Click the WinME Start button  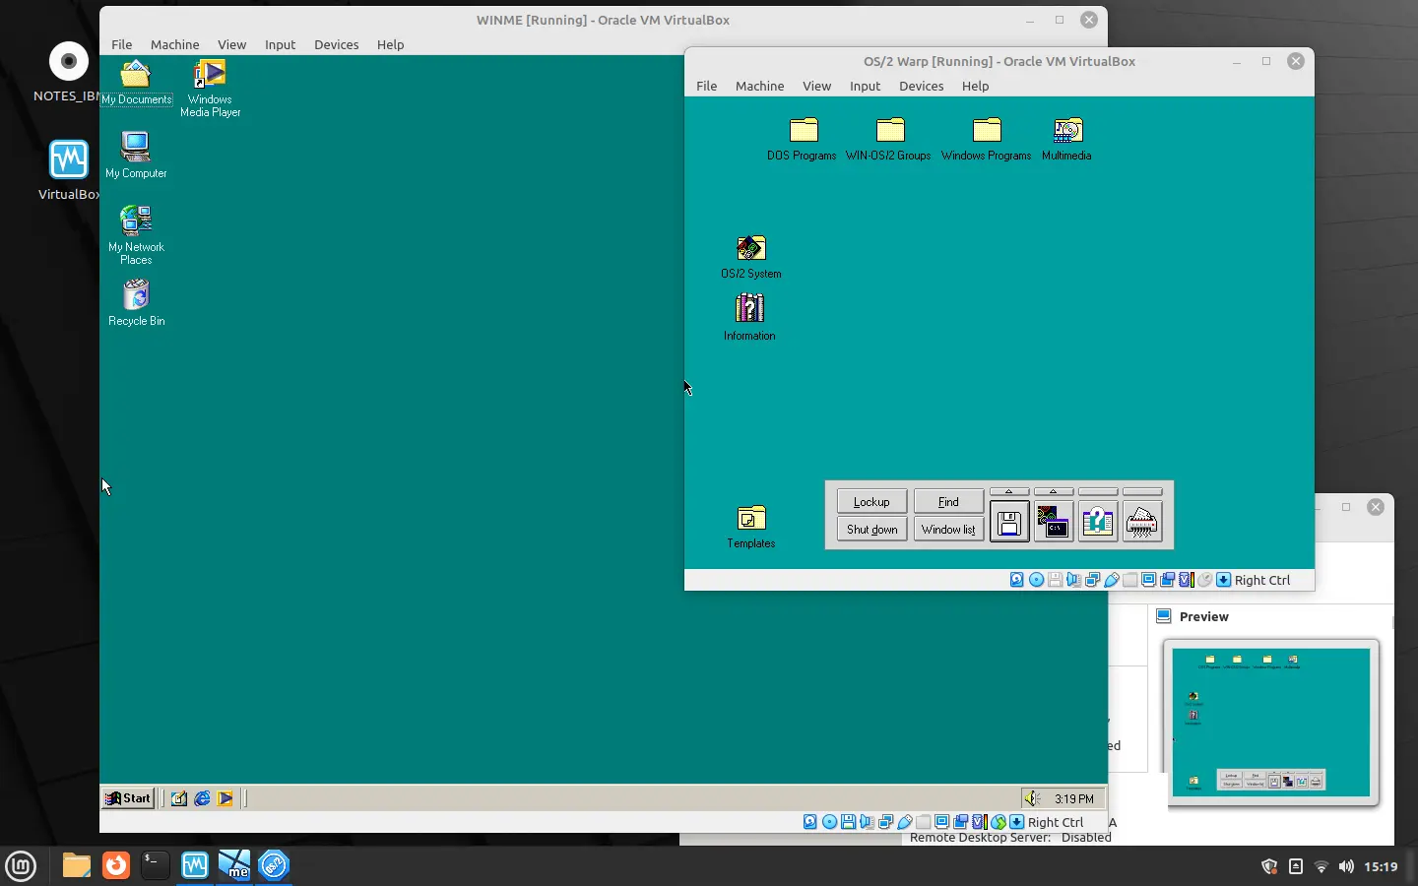pyautogui.click(x=128, y=798)
